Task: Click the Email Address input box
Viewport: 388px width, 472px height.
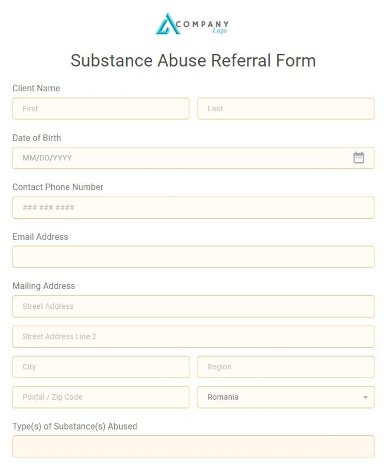Action: pos(193,256)
